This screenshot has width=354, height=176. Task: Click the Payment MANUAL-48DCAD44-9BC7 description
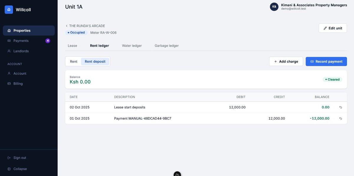tap(143, 118)
